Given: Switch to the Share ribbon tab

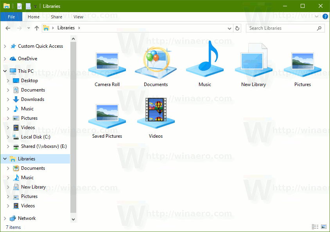Looking at the screenshot, I should point(56,16).
